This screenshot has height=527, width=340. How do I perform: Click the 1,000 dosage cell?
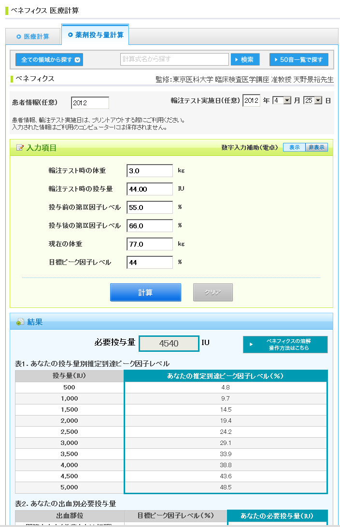click(x=69, y=398)
